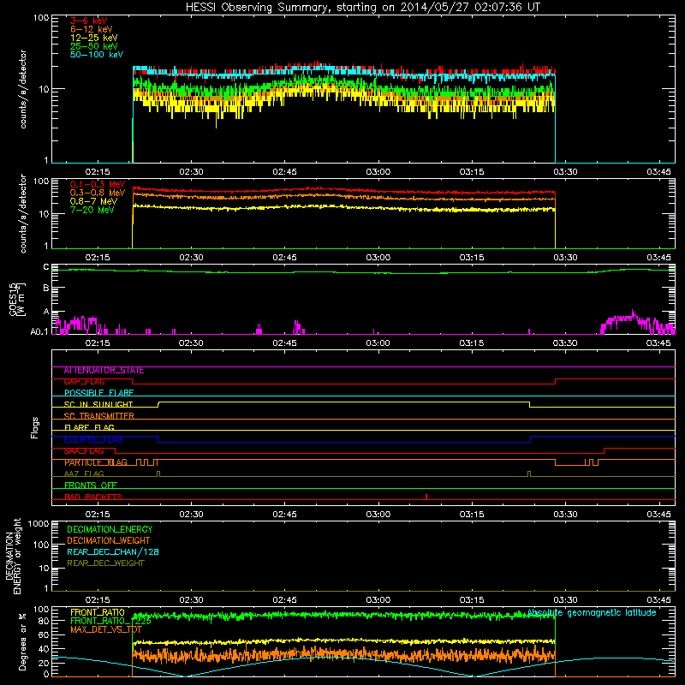Image resolution: width=685 pixels, height=685 pixels.
Task: Select the PARTICLE_FLAG label
Action: [96, 462]
